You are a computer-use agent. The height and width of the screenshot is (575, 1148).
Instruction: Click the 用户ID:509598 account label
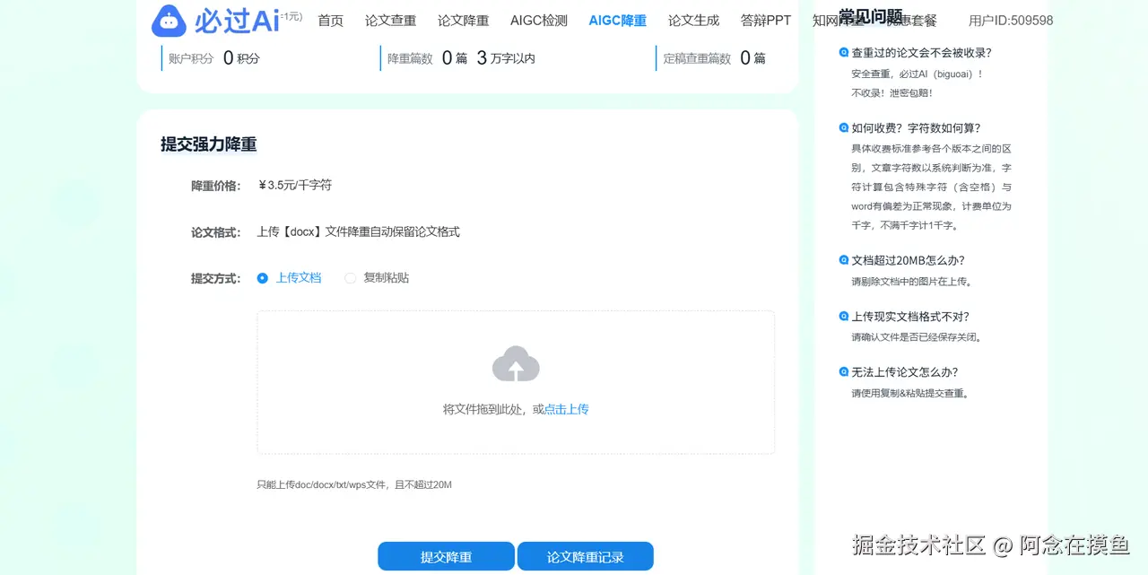[1011, 21]
